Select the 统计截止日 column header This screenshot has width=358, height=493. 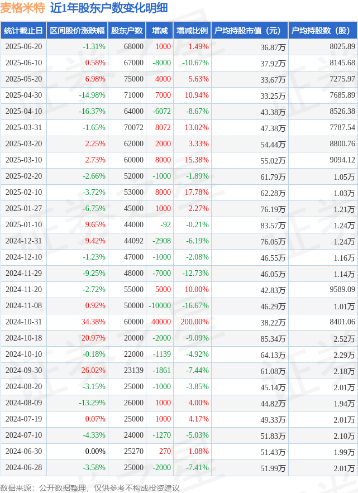coord(23,31)
